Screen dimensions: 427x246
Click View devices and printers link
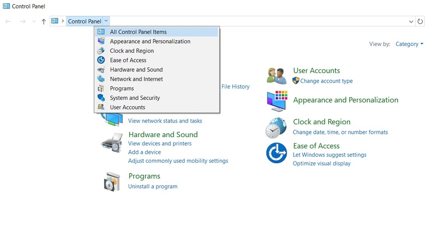pos(160,144)
